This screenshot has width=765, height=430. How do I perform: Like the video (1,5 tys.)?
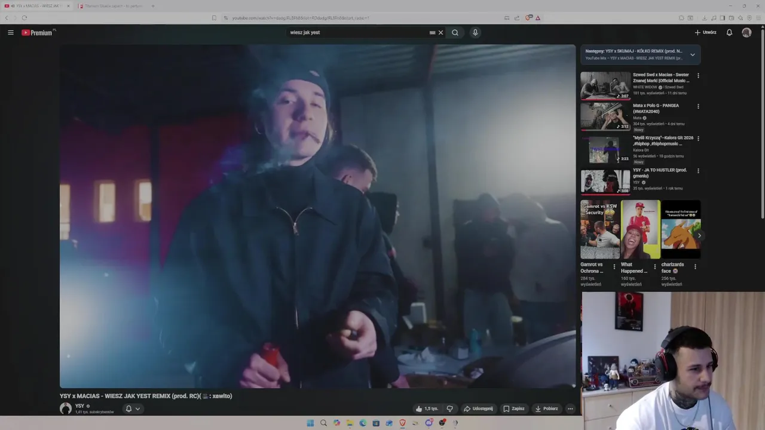click(x=427, y=408)
